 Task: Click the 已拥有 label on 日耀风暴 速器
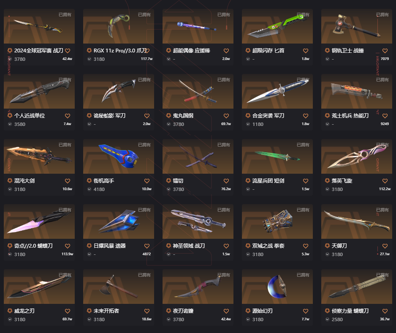click(x=144, y=210)
